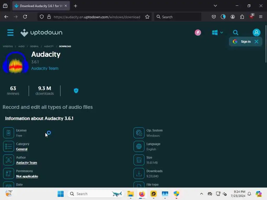Screen dimensions: 267x200
Task: Open the Pocket save icon
Action: [x=214, y=17]
